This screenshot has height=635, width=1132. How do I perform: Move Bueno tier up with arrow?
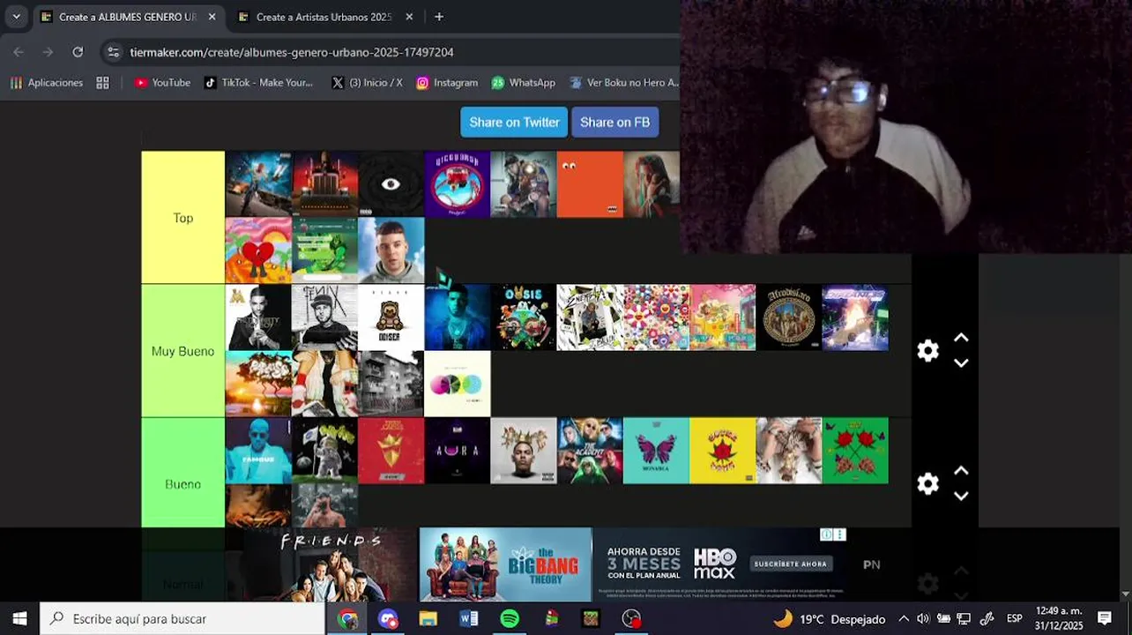click(962, 471)
